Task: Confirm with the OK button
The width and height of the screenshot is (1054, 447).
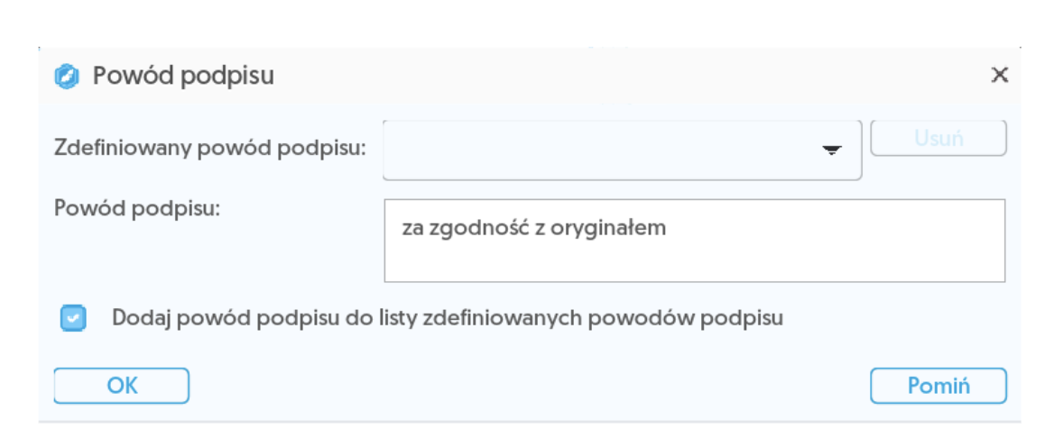Action: point(122,386)
